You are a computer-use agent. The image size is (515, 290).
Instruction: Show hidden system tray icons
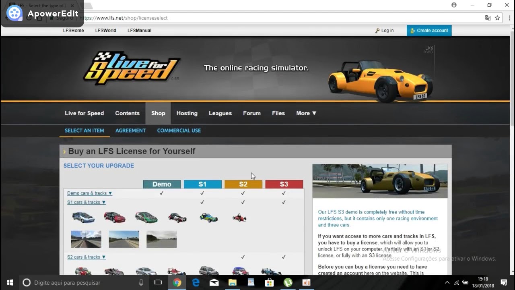[x=447, y=283]
